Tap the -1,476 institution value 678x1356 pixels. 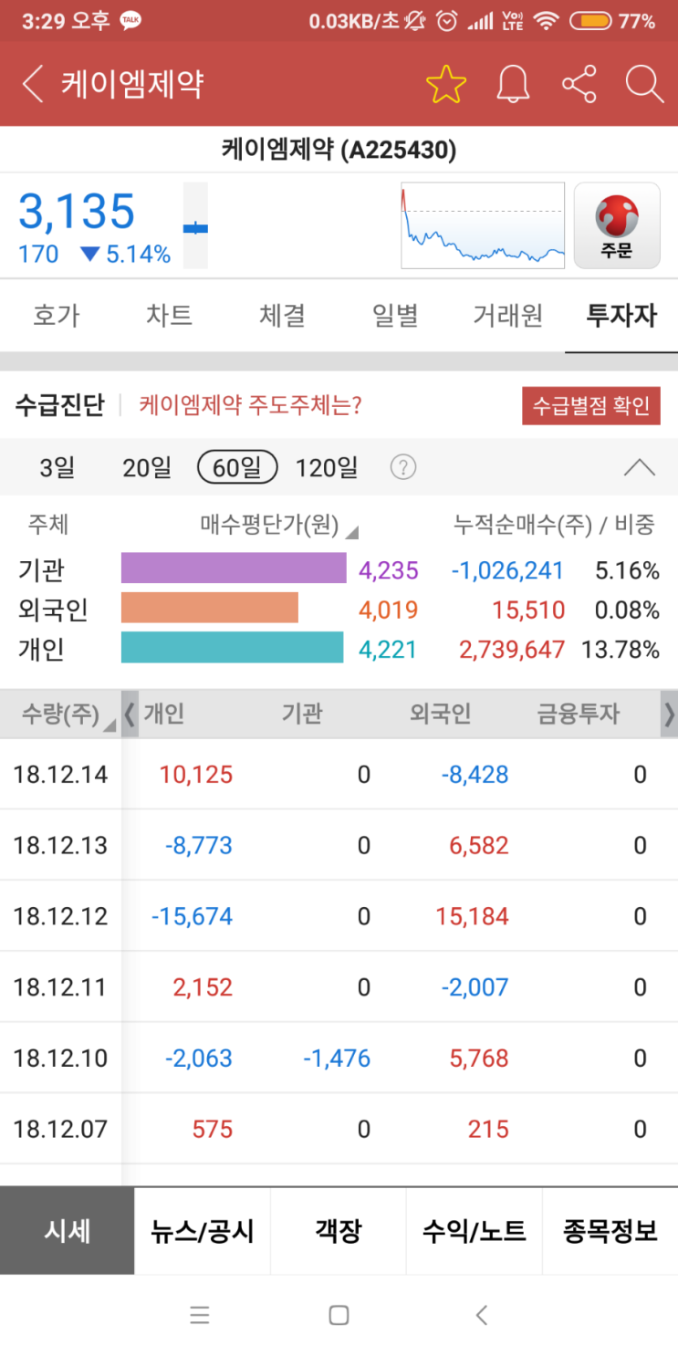tap(337, 1059)
